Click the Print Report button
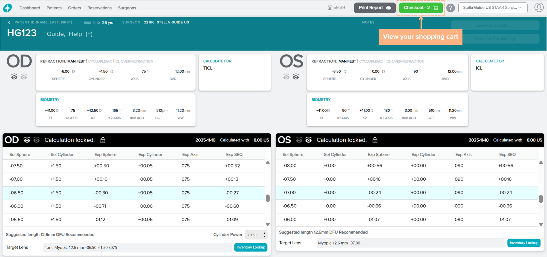The image size is (547, 257). (x=374, y=8)
